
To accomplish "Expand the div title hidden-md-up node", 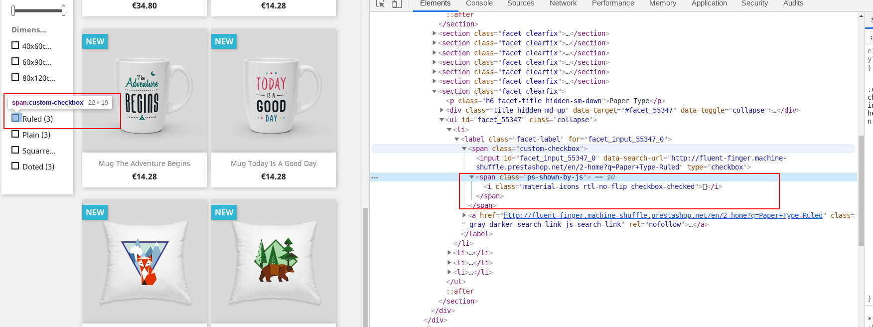I will click(x=441, y=110).
